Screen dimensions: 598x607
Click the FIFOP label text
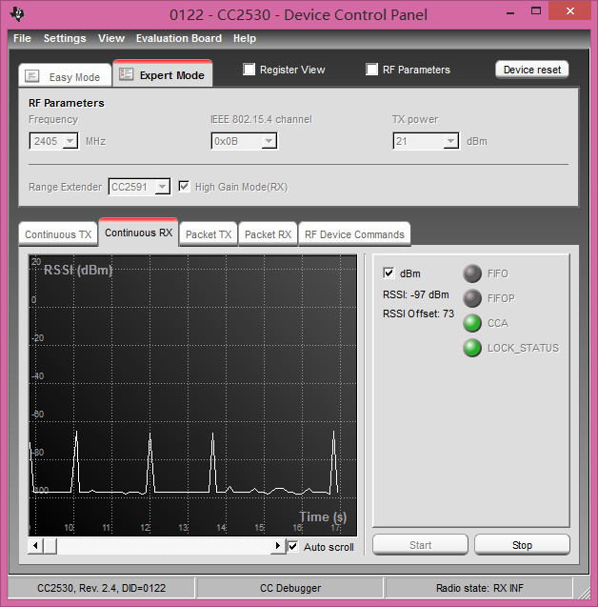[501, 298]
